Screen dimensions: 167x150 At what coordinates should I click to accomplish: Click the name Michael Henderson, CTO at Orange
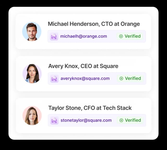click(x=94, y=24)
